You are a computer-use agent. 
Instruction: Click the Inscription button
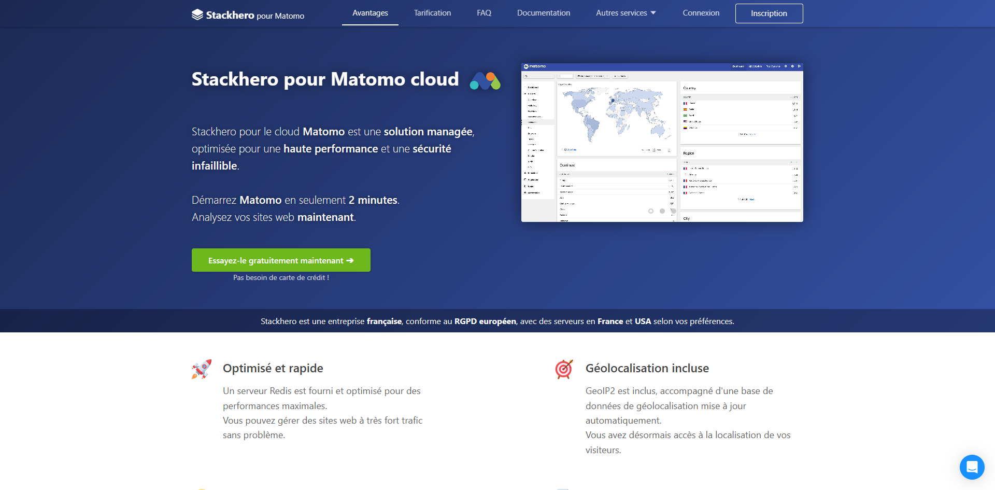click(769, 13)
